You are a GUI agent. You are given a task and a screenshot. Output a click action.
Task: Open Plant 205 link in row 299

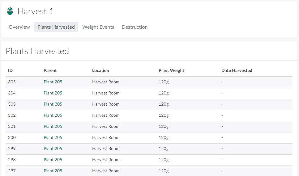coord(53,149)
